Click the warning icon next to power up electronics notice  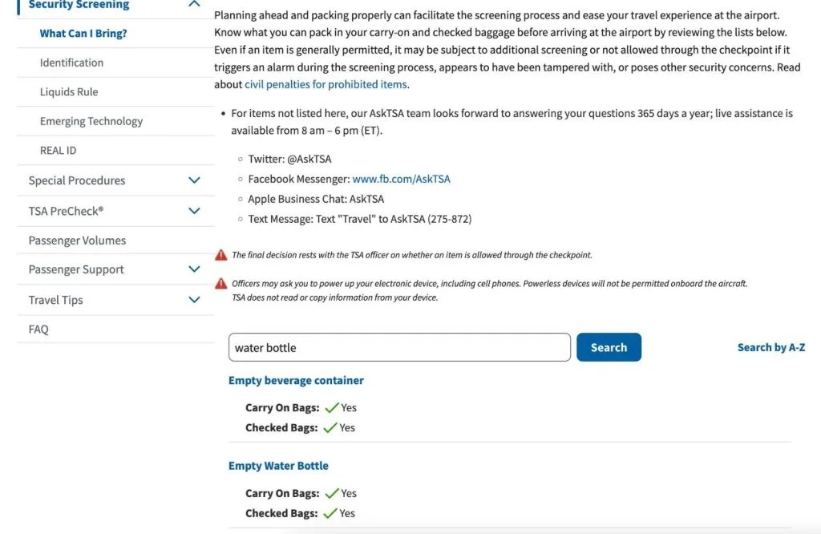click(x=220, y=284)
